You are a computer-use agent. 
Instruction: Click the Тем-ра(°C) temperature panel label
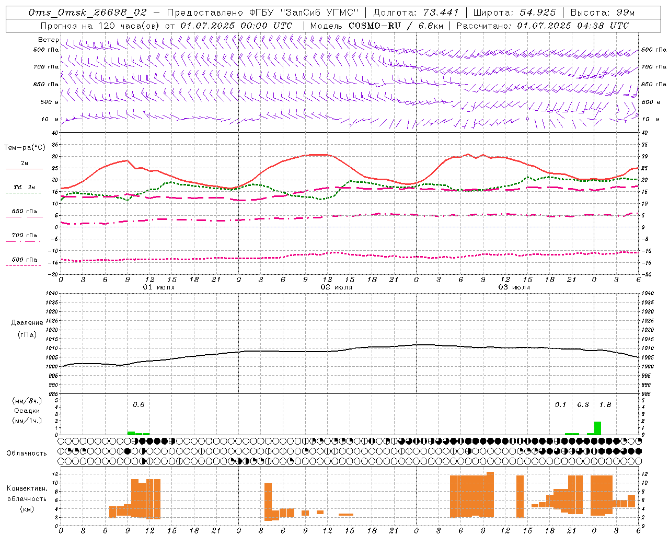[25, 148]
